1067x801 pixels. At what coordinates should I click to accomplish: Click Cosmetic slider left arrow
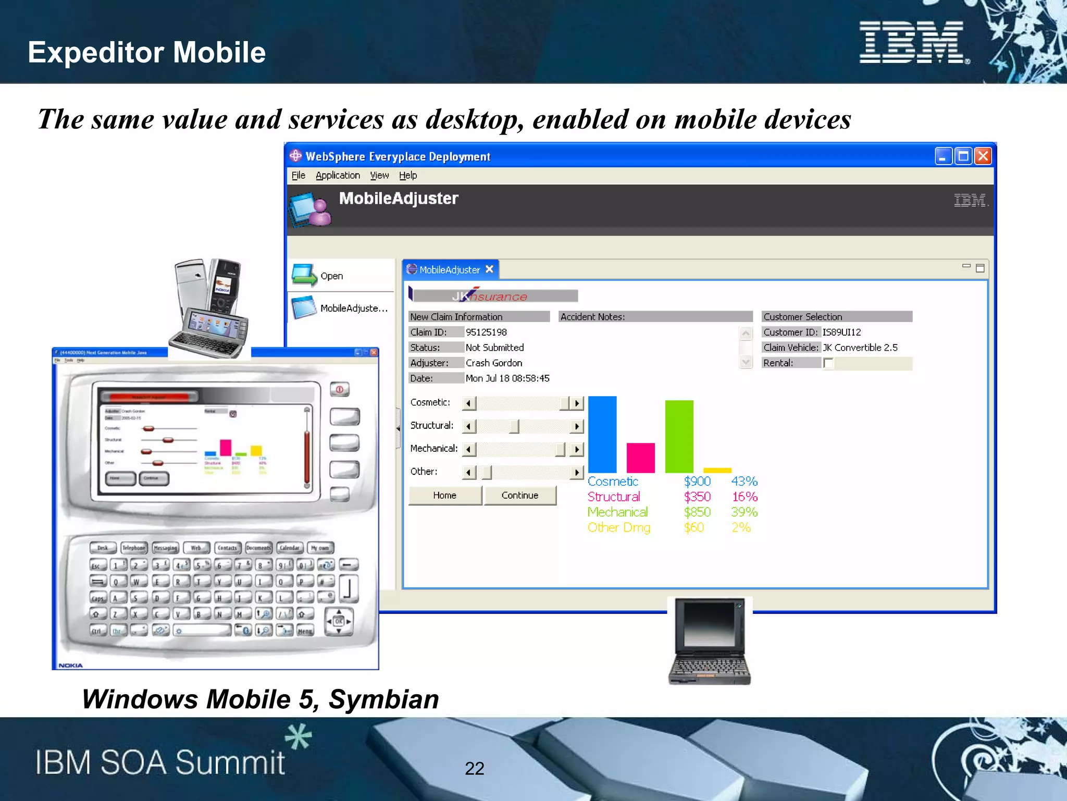469,403
